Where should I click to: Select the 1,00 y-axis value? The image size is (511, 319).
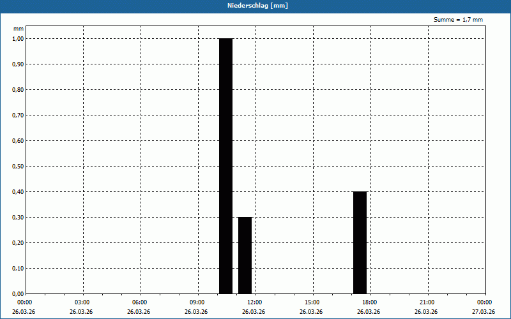pos(18,39)
